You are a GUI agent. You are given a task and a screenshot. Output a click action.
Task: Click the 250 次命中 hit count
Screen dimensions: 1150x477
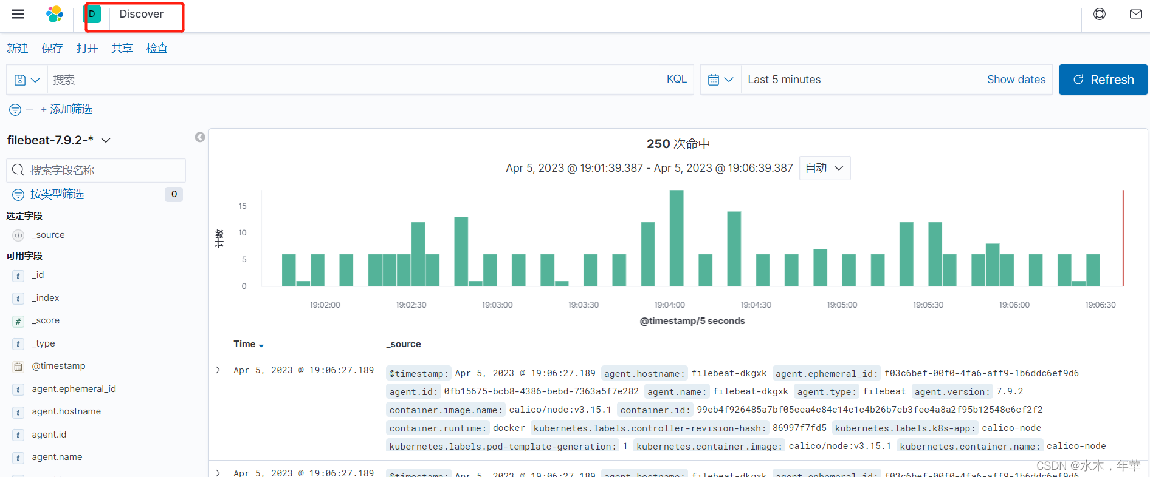(678, 144)
